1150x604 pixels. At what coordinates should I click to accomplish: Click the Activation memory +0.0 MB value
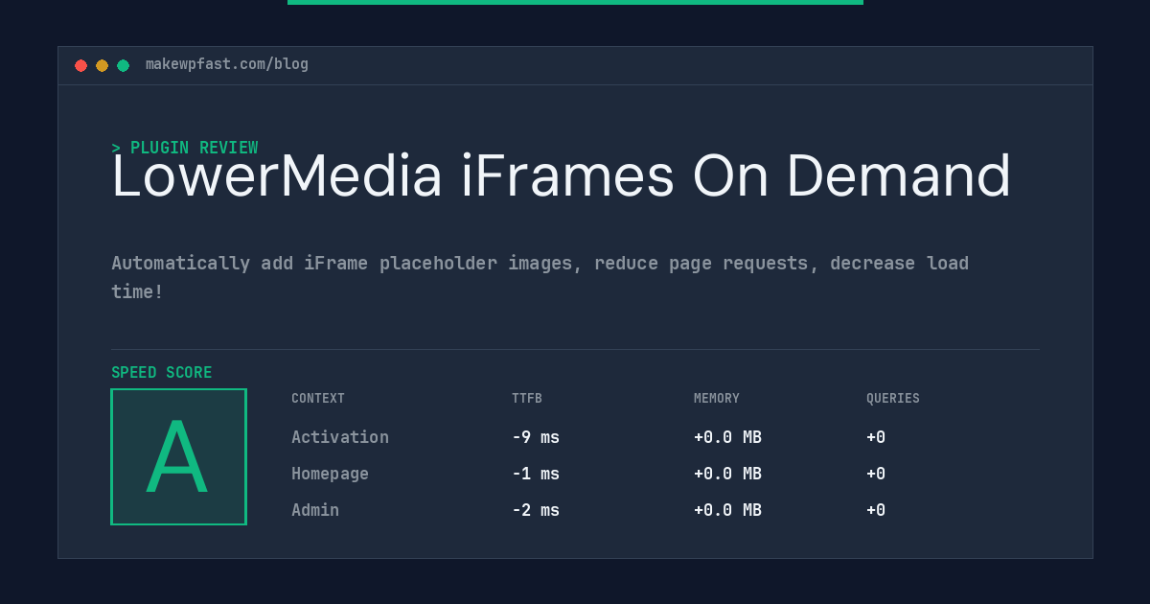tap(728, 437)
